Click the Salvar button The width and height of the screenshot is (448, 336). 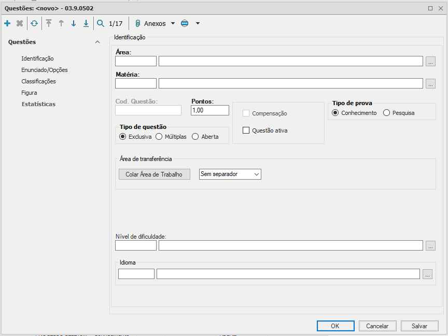[x=419, y=326]
